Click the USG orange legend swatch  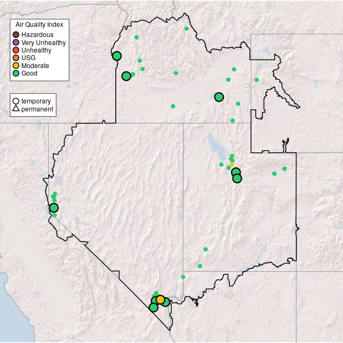pos(16,58)
